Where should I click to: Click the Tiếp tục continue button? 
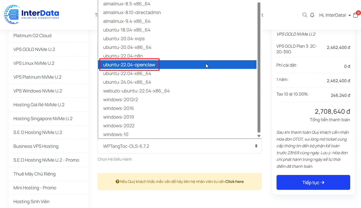point(313,182)
